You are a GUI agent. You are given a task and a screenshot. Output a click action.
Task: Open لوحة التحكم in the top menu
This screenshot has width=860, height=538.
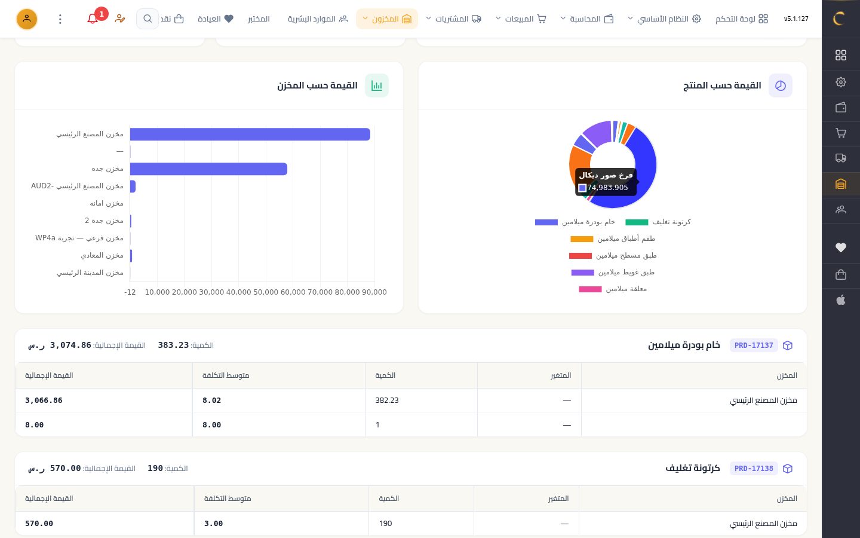click(742, 19)
